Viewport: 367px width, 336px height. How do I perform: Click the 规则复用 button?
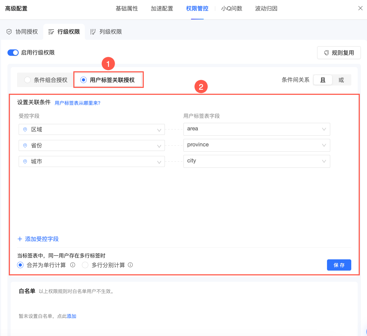coord(339,53)
